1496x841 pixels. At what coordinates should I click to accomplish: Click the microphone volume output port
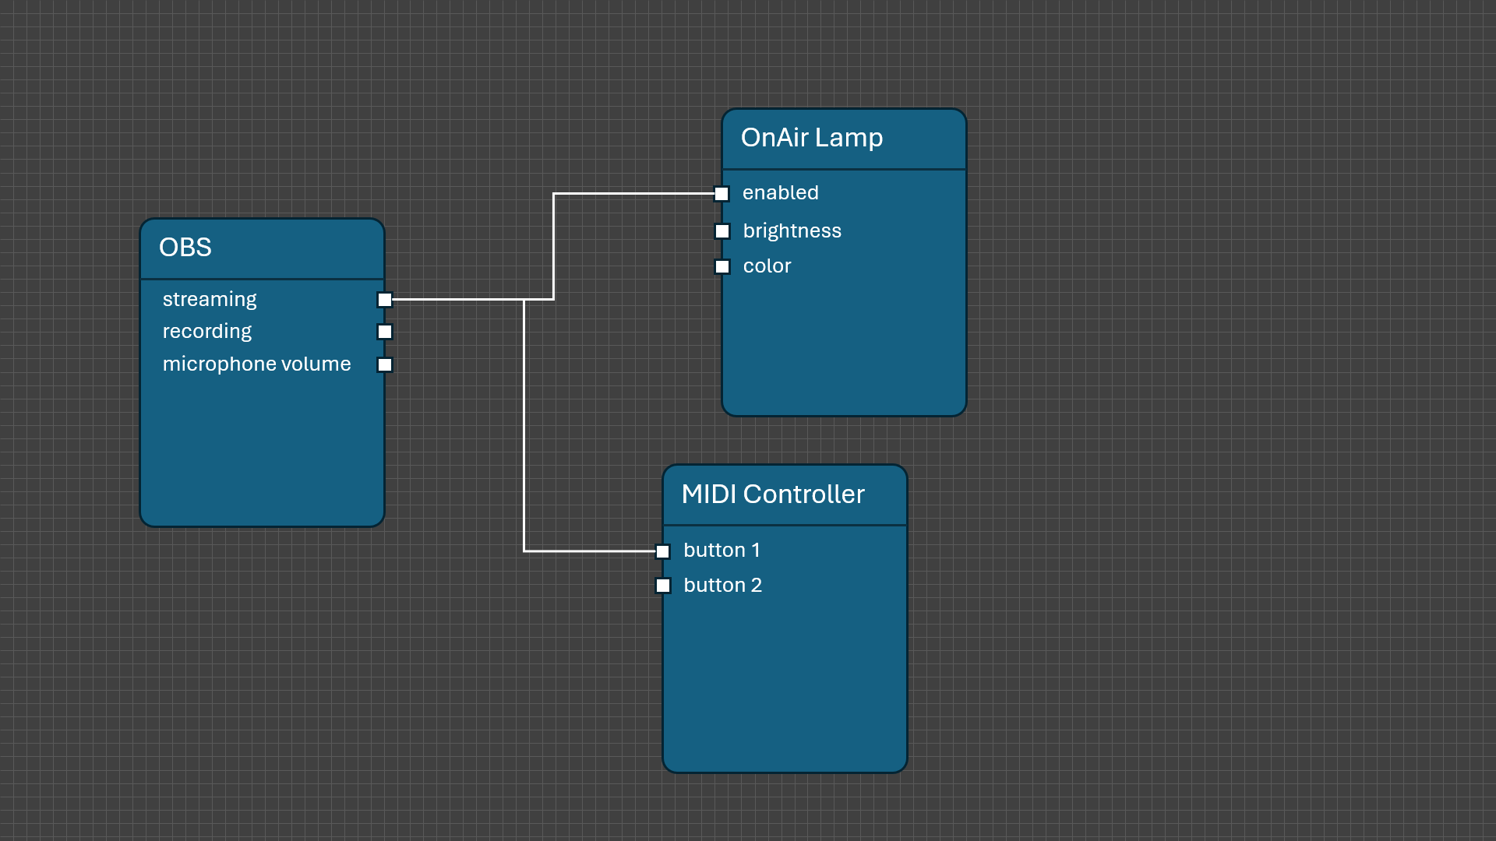coord(385,364)
